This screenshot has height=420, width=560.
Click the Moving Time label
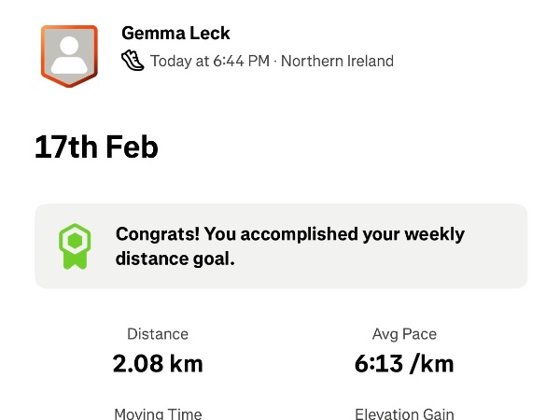click(158, 413)
